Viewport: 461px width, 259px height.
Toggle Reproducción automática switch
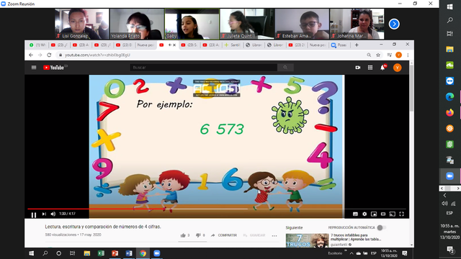(381, 227)
